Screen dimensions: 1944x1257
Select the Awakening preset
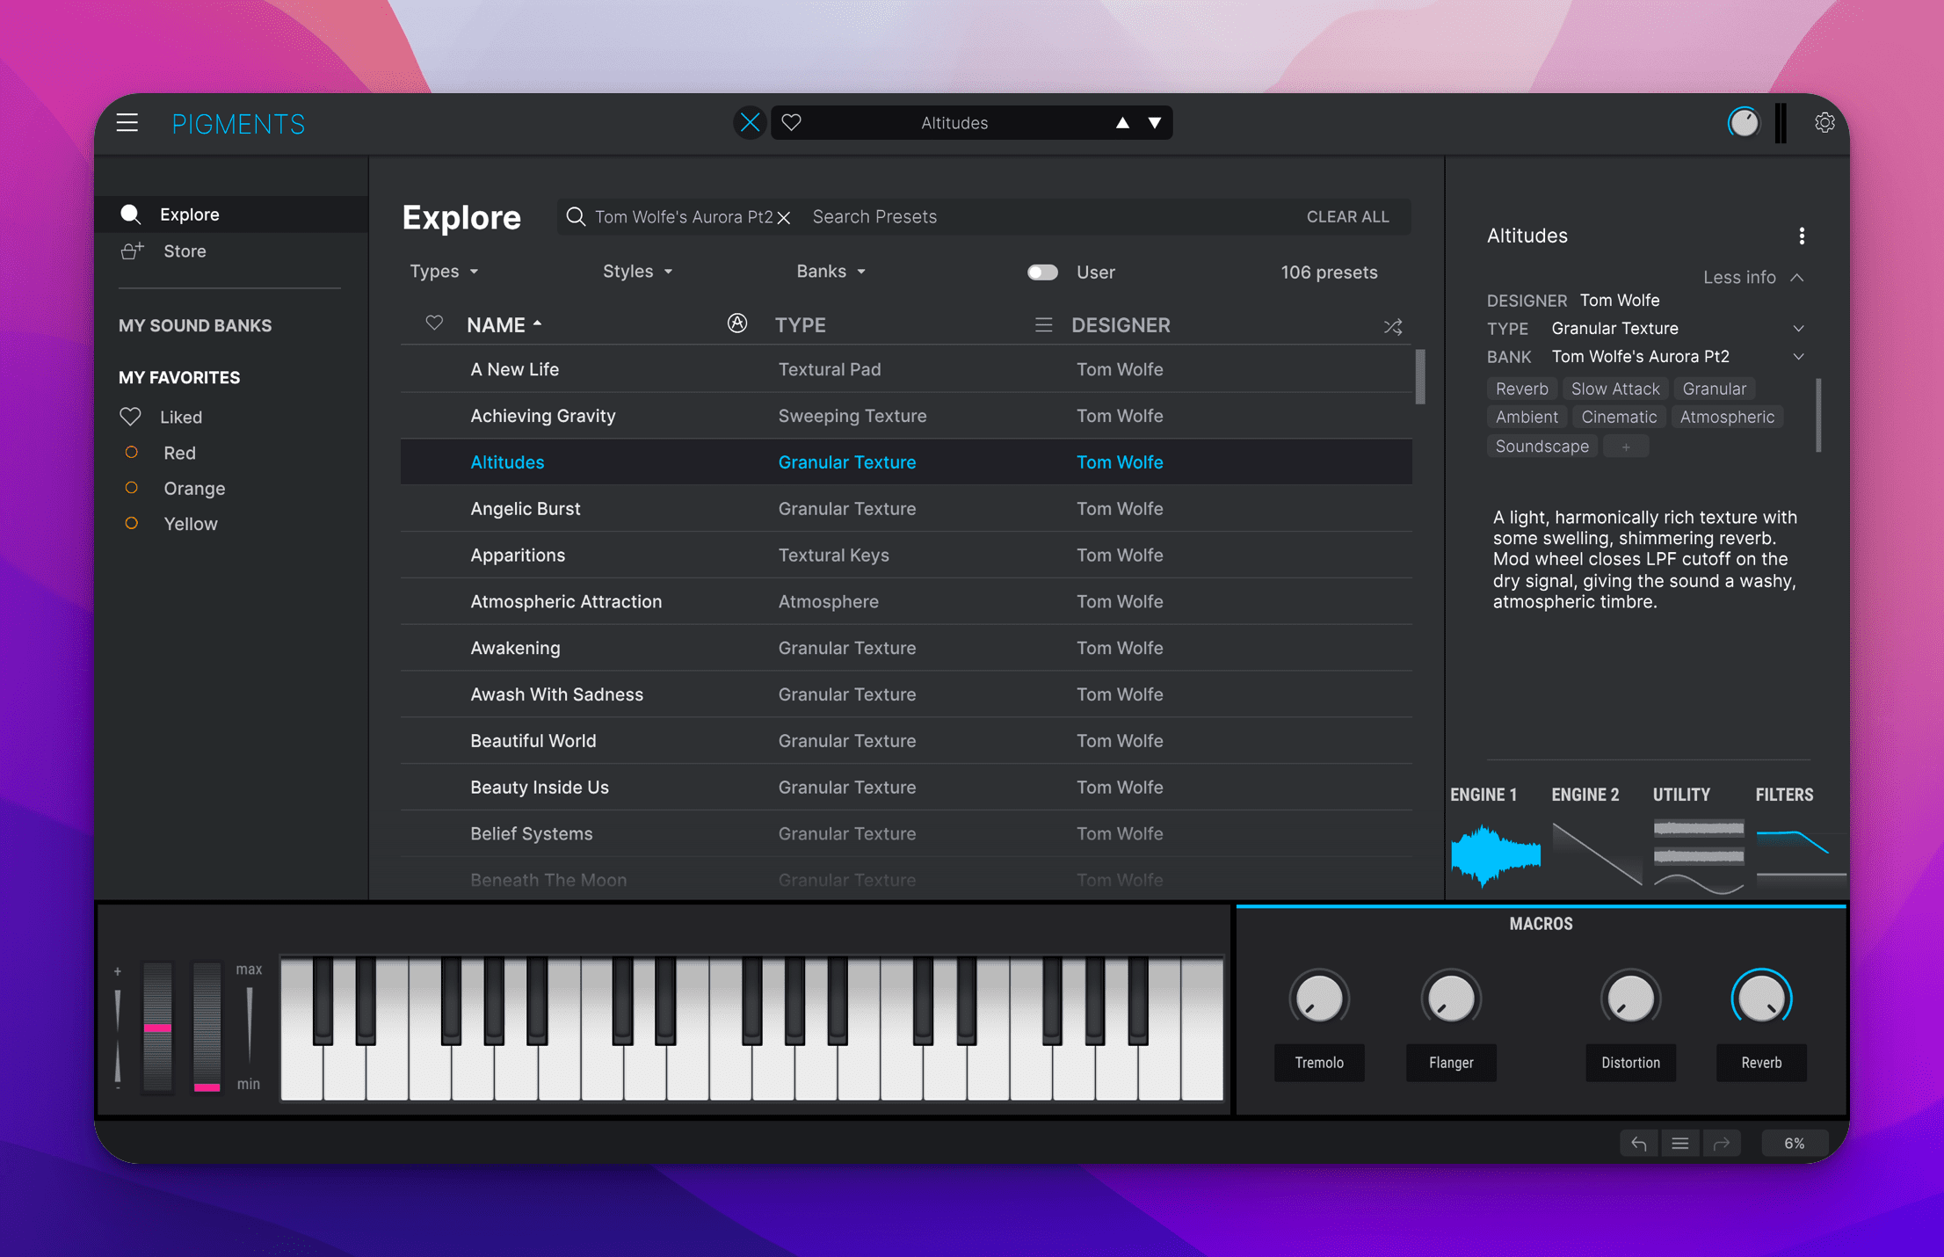click(906, 649)
